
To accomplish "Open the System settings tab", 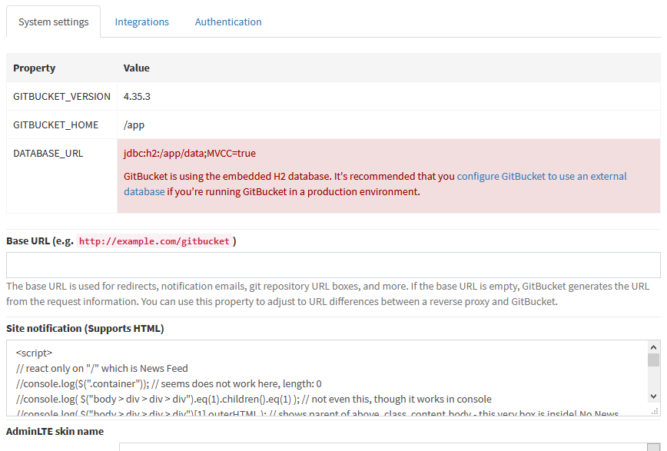I will [x=54, y=22].
